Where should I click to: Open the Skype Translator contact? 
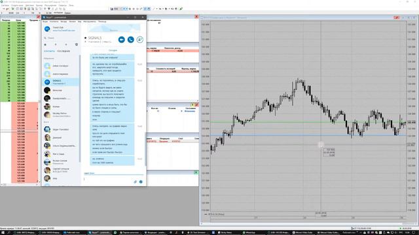[x=61, y=129]
